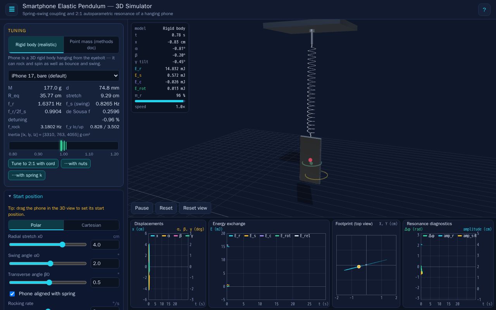Viewport: 496px width, 310px height.
Task: Switch to Cartesian coordinates tab
Action: coord(91,225)
